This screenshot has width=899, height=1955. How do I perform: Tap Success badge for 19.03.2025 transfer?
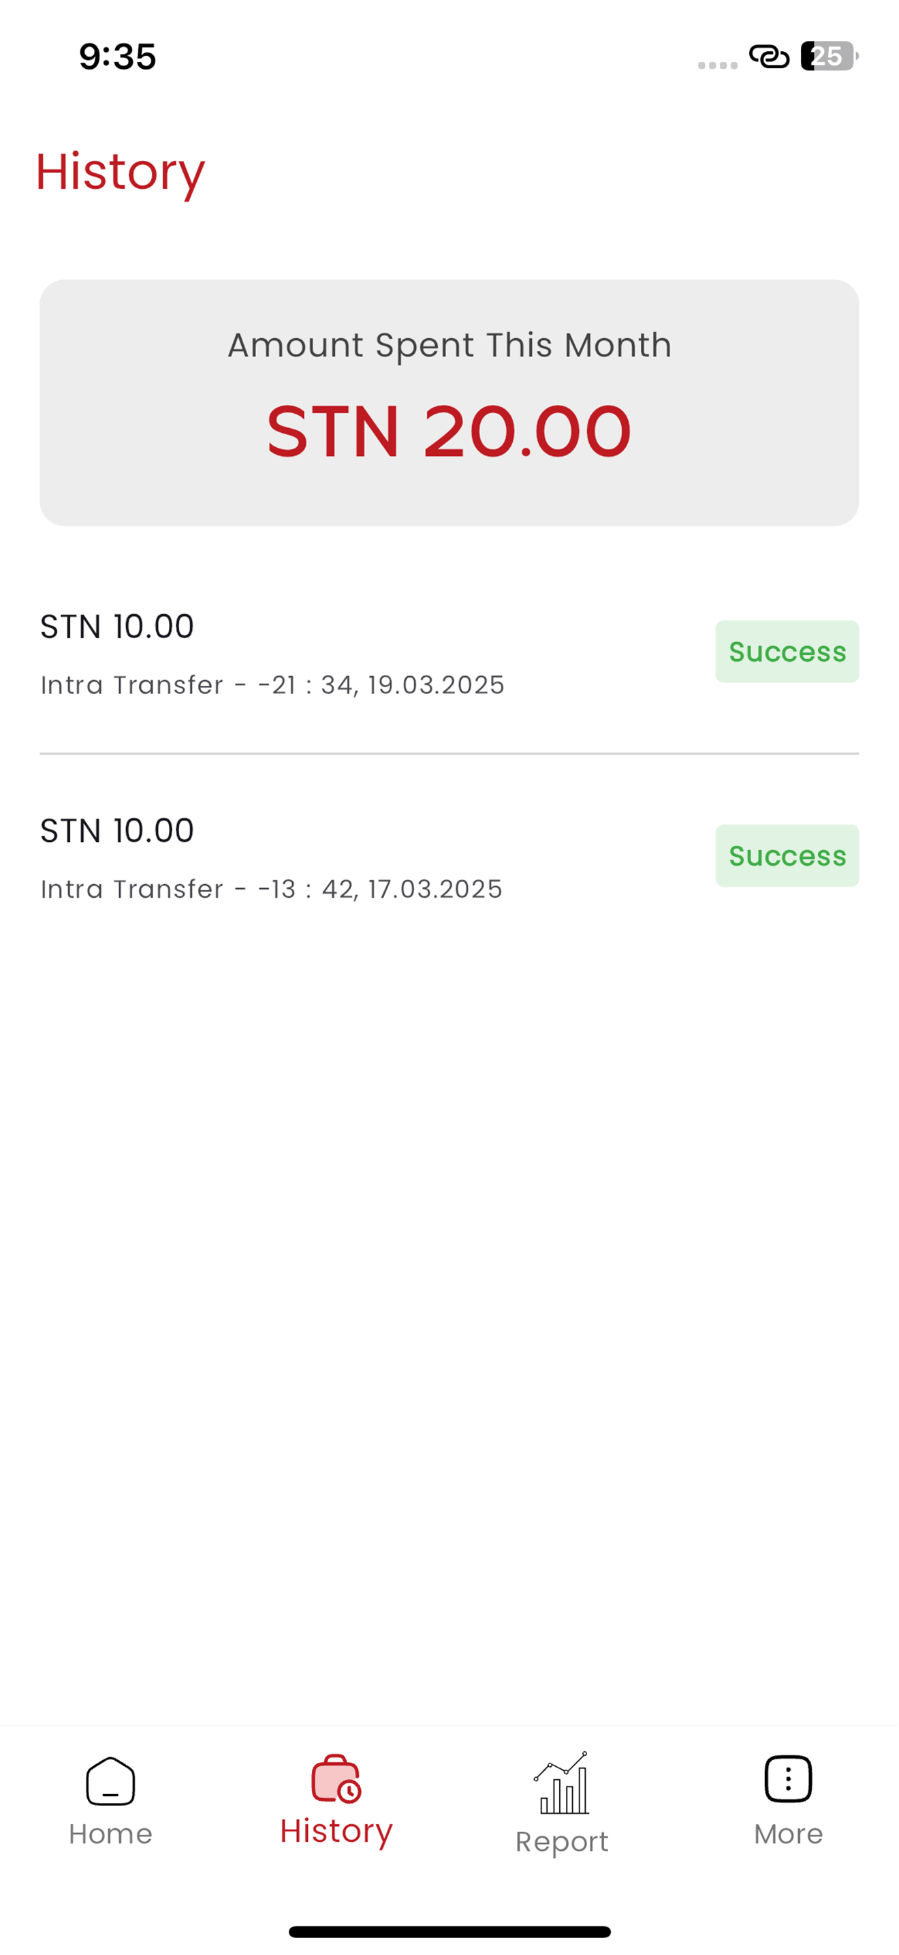point(787,652)
